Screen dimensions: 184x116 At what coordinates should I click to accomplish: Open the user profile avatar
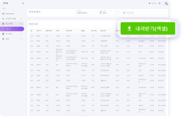[x=166, y=3]
